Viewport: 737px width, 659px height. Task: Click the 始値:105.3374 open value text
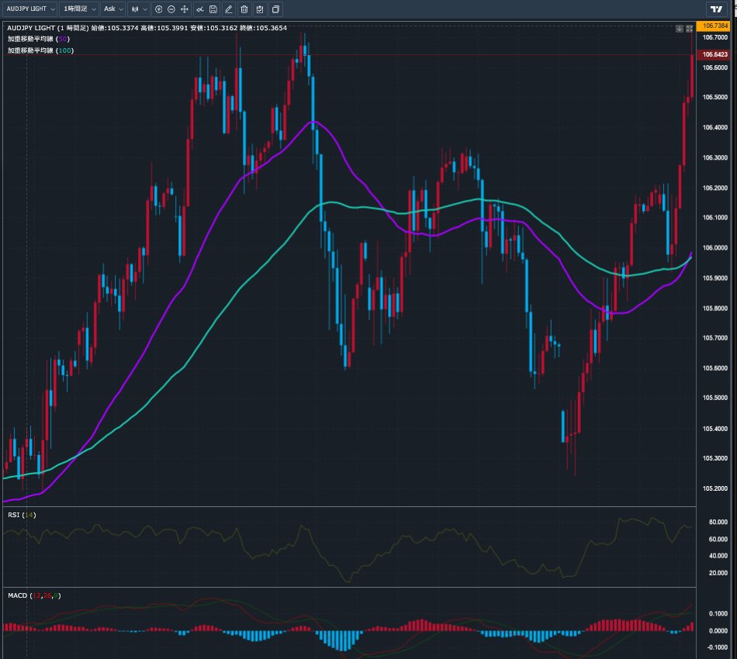115,28
